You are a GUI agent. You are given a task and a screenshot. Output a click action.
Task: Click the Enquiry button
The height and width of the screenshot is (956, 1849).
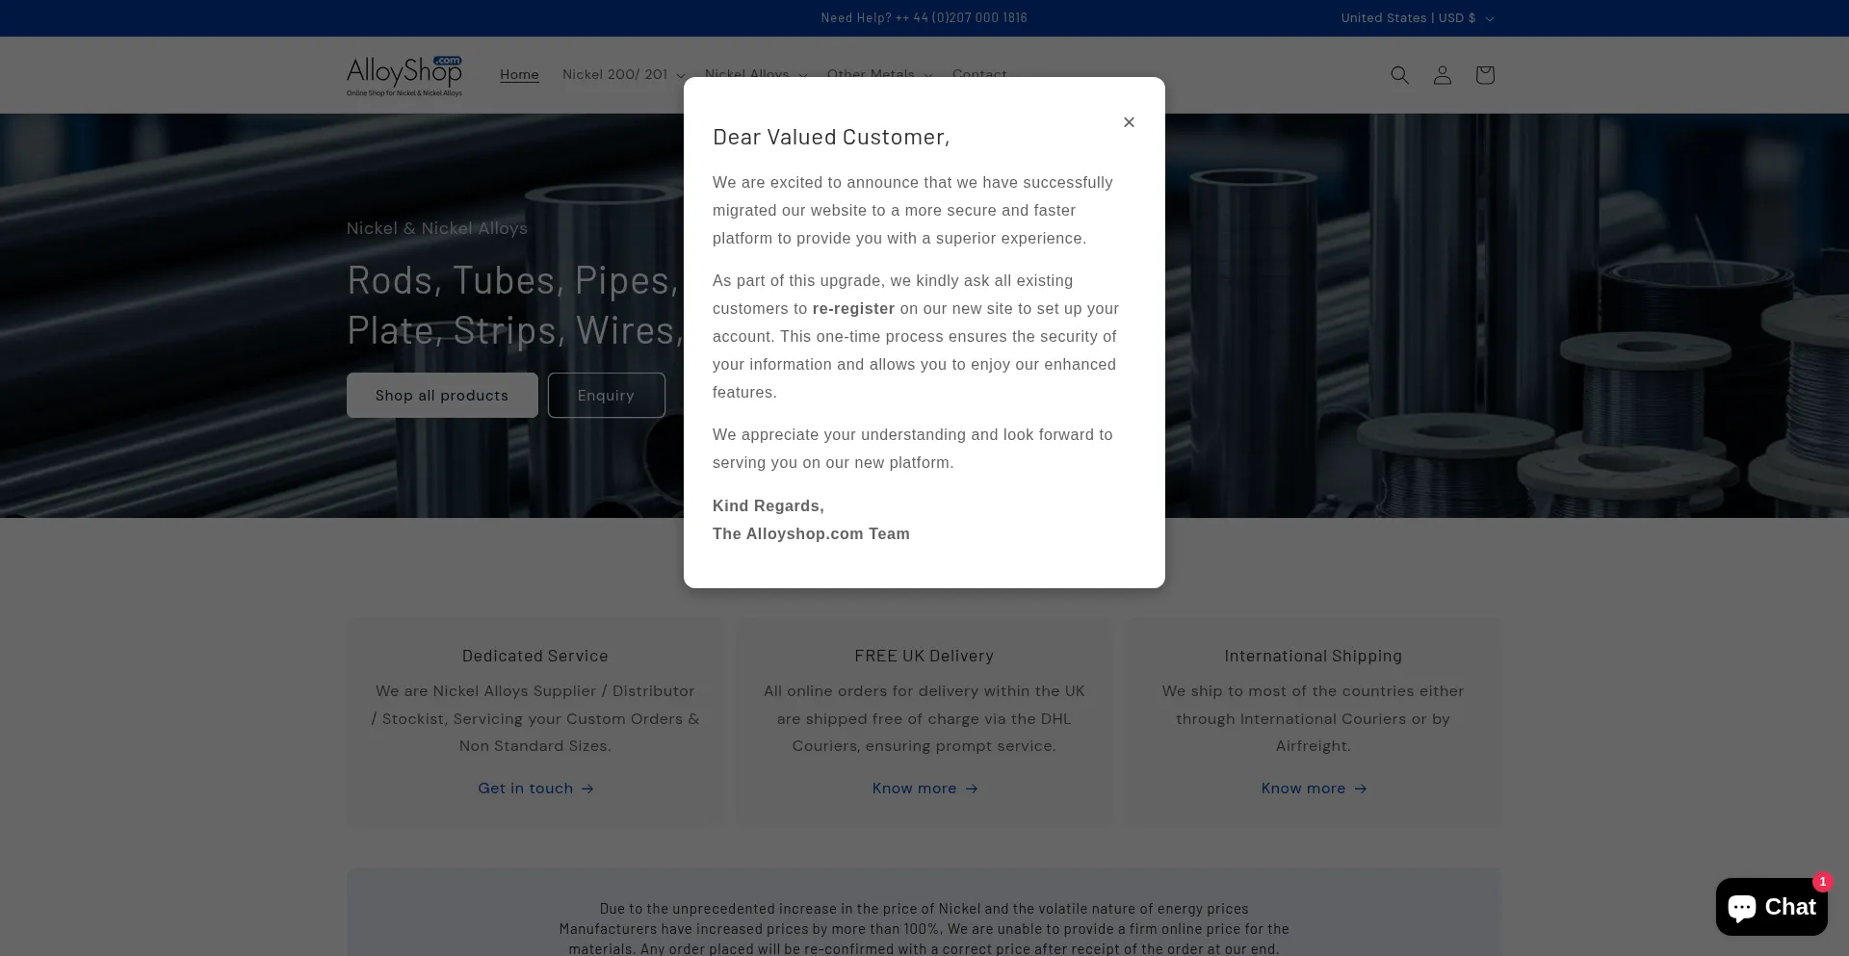(606, 395)
